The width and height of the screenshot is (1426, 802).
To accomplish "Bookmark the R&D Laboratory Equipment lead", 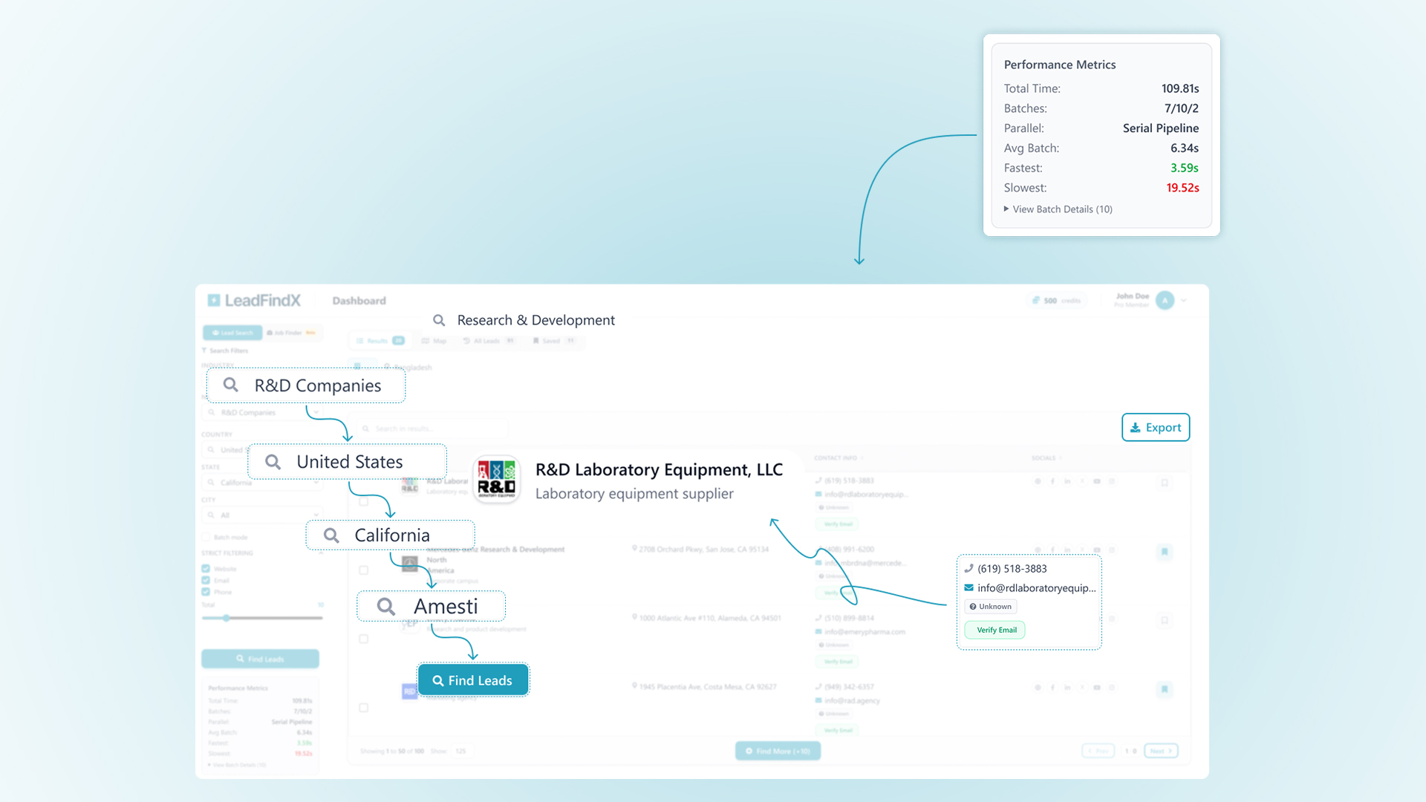I will (1165, 483).
